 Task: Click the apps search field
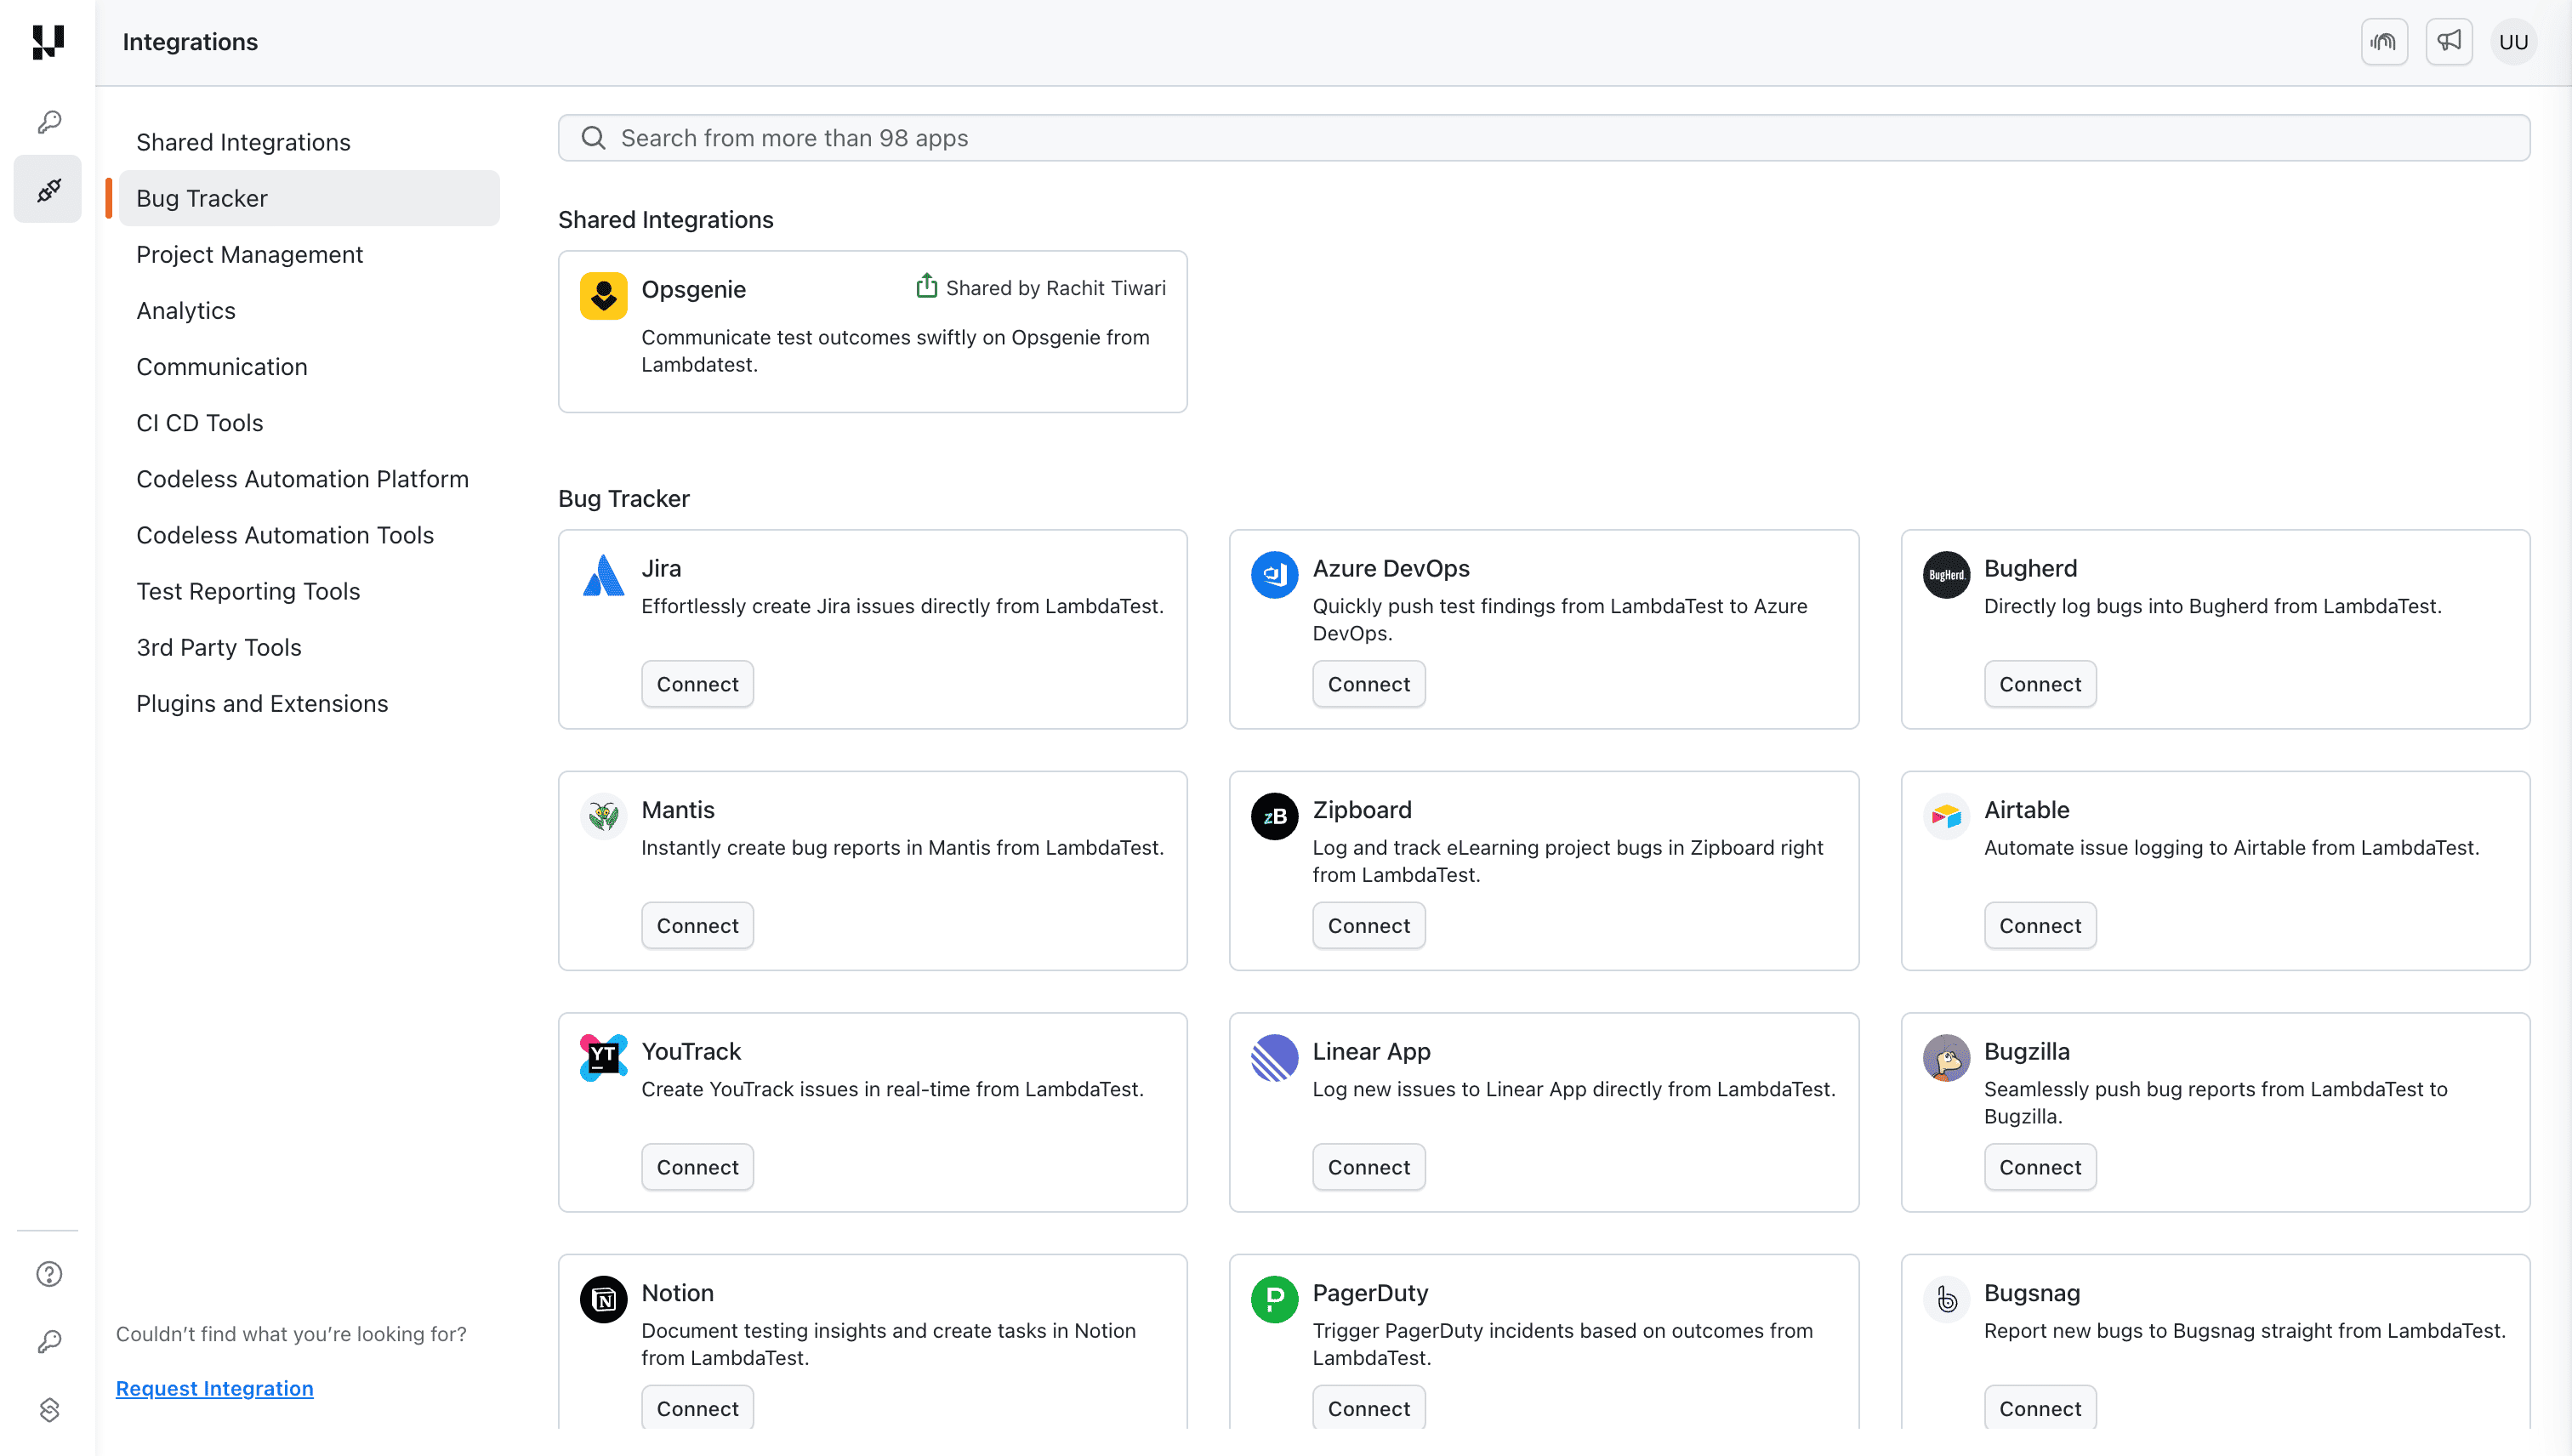[x=1200, y=137]
